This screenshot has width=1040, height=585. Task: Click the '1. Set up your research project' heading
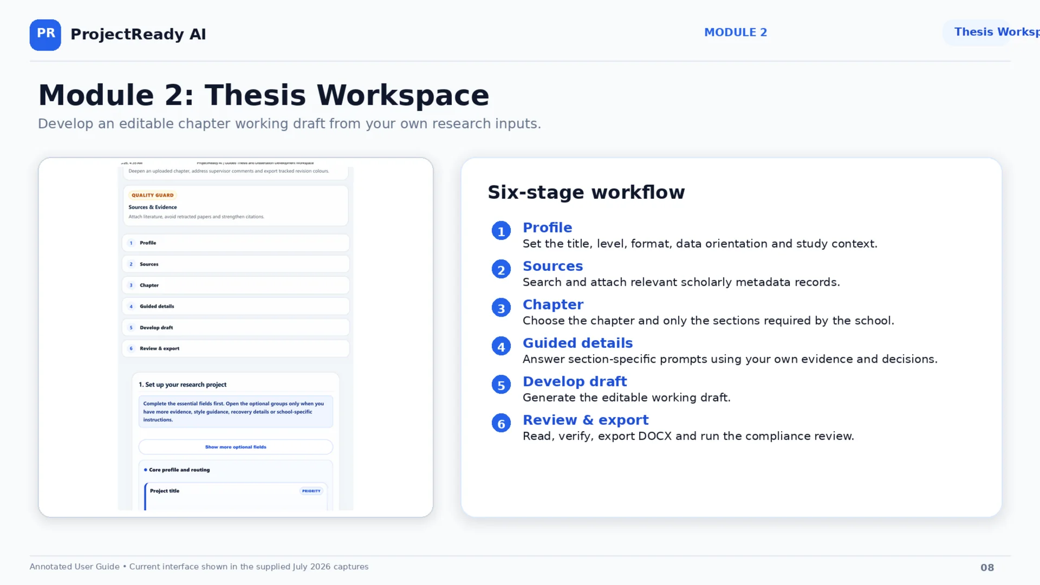click(183, 385)
